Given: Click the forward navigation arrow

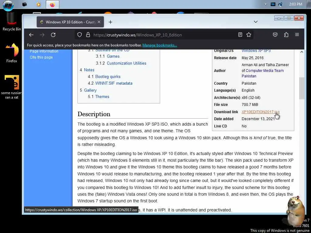Looking at the screenshot, I should pyautogui.click(x=42, y=35).
